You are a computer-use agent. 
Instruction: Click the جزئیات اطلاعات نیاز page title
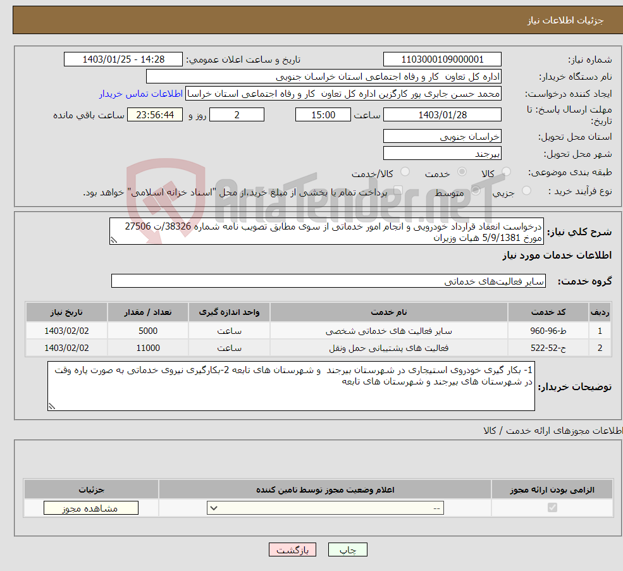565,20
